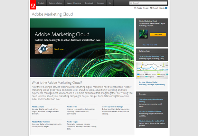Image resolution: width=198 pixels, height=136 pixels.
Task: Click the Adobe logo icon
Action: pyautogui.click(x=33, y=5)
